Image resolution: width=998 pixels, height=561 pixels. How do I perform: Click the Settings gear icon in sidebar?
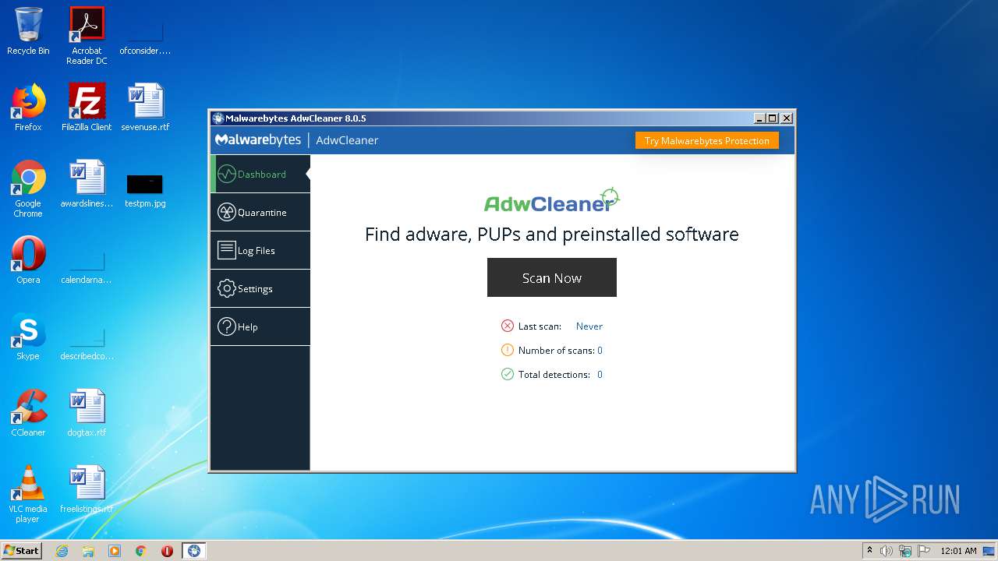click(x=226, y=288)
